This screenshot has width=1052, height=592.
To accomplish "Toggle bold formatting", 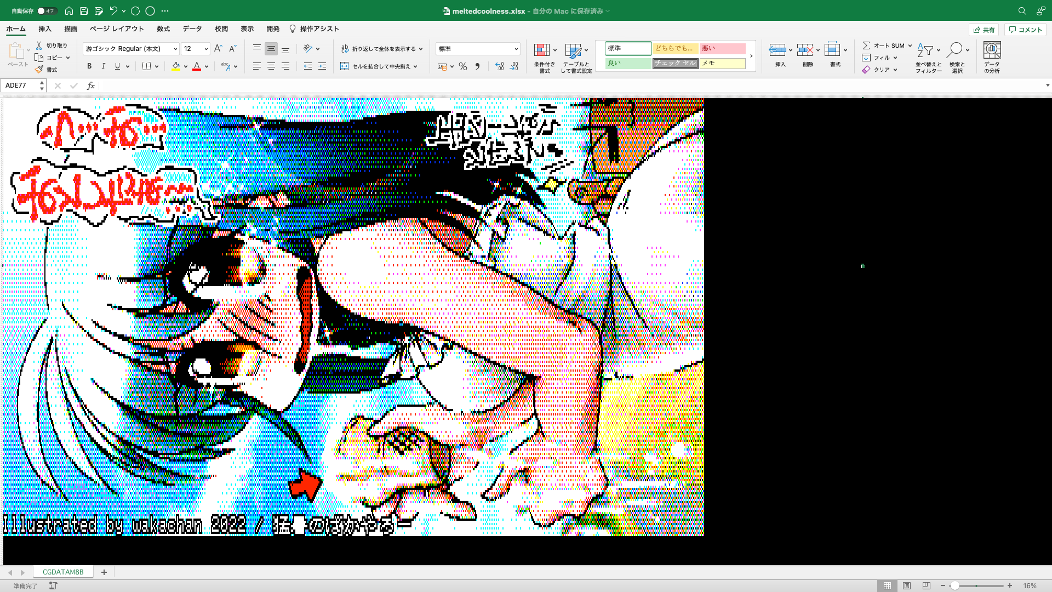I will [89, 66].
